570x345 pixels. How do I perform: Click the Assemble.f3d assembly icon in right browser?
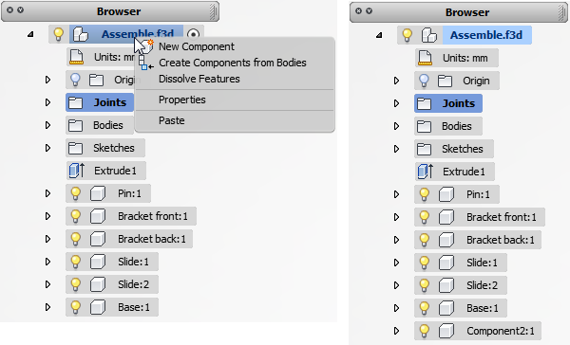429,36
